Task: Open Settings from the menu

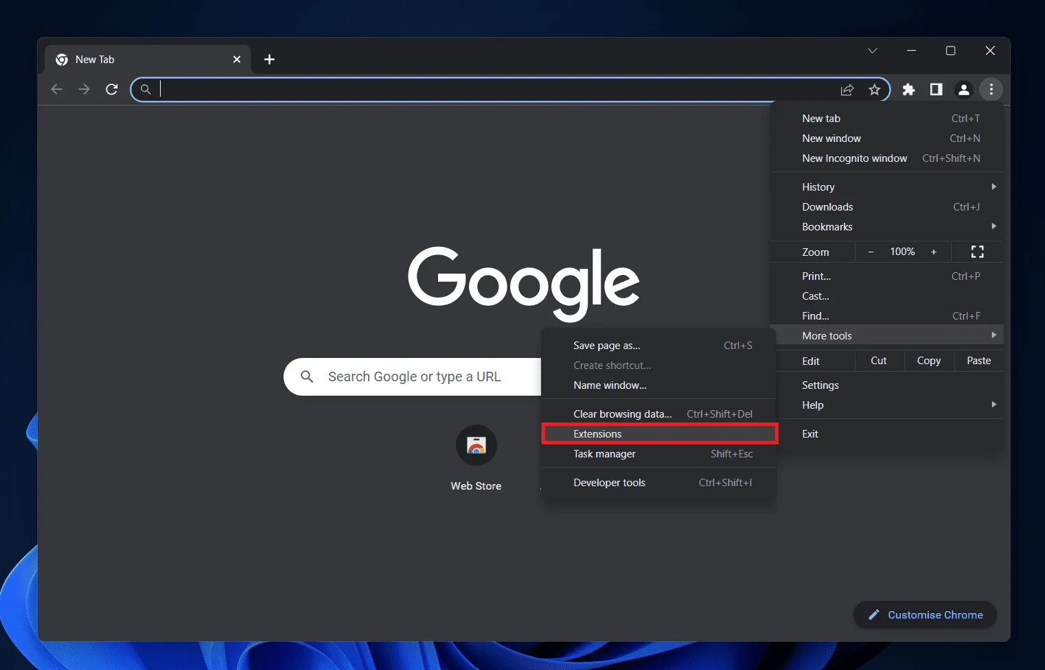Action: coord(886,385)
